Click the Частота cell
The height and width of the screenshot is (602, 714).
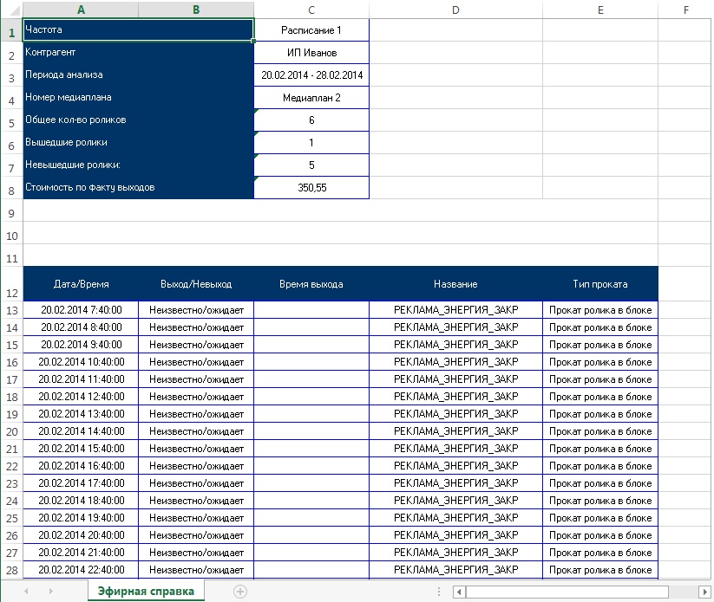pos(139,30)
